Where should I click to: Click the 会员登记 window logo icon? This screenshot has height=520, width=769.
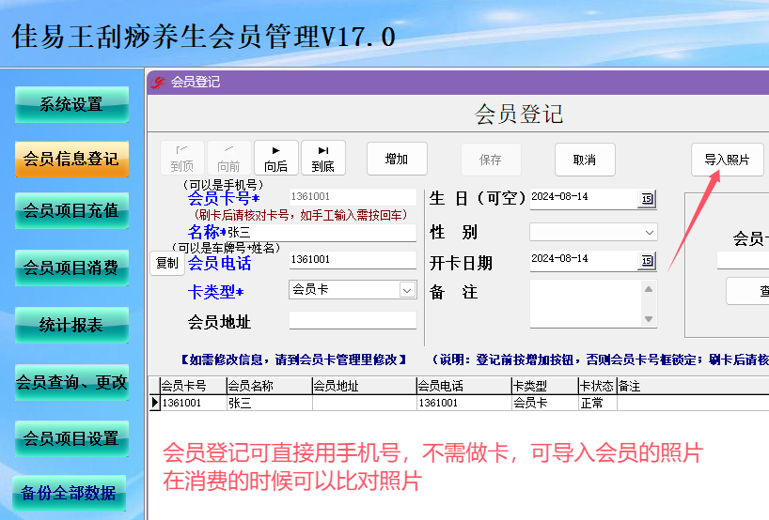pyautogui.click(x=158, y=83)
